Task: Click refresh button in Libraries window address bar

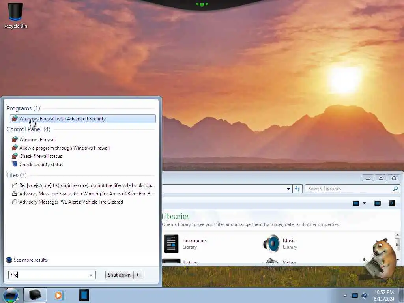Action: [x=297, y=189]
